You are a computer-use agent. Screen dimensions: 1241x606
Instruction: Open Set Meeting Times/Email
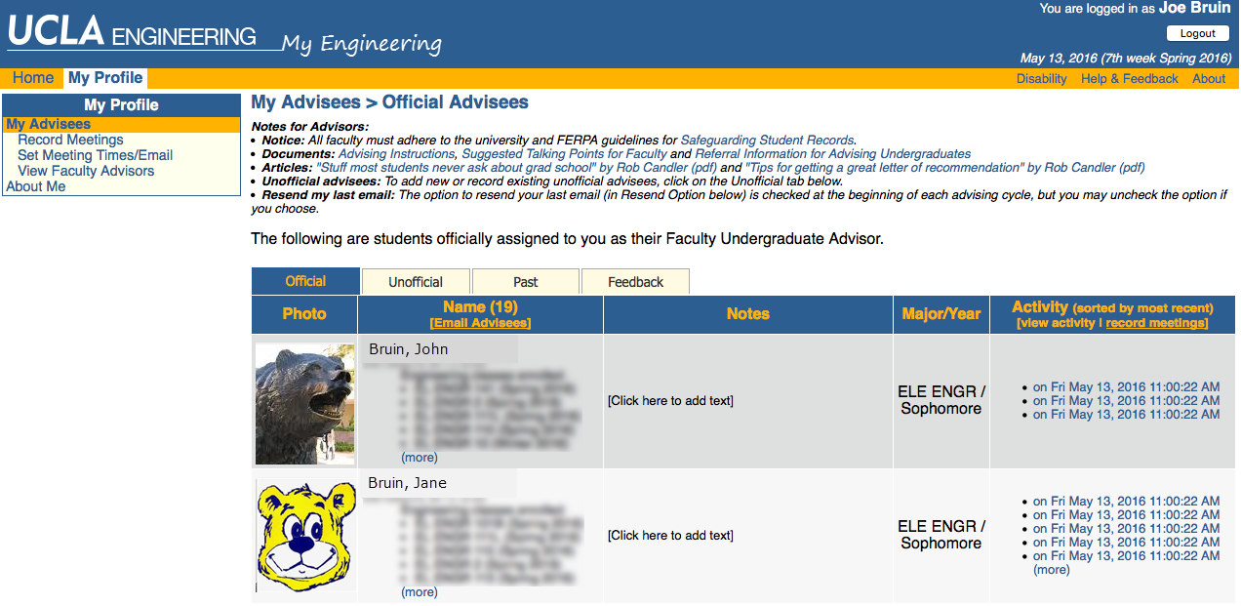pos(95,155)
